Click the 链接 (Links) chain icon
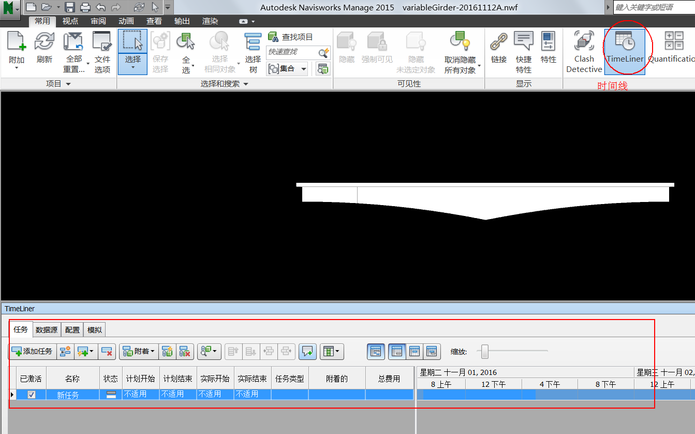The width and height of the screenshot is (695, 434). [x=499, y=41]
